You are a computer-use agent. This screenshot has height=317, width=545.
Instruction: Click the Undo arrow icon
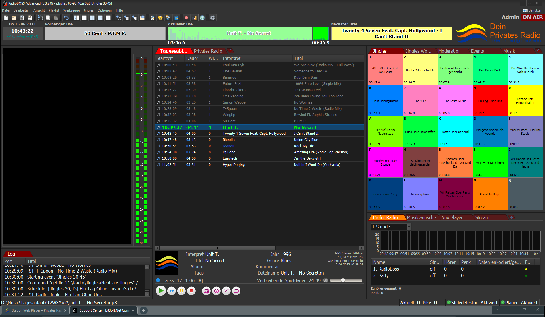tap(66, 18)
